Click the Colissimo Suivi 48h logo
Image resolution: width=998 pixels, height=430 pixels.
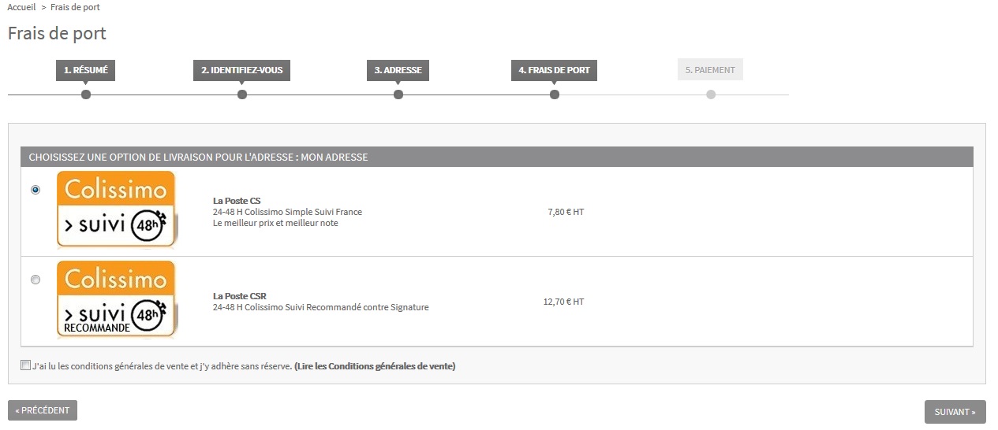point(116,209)
